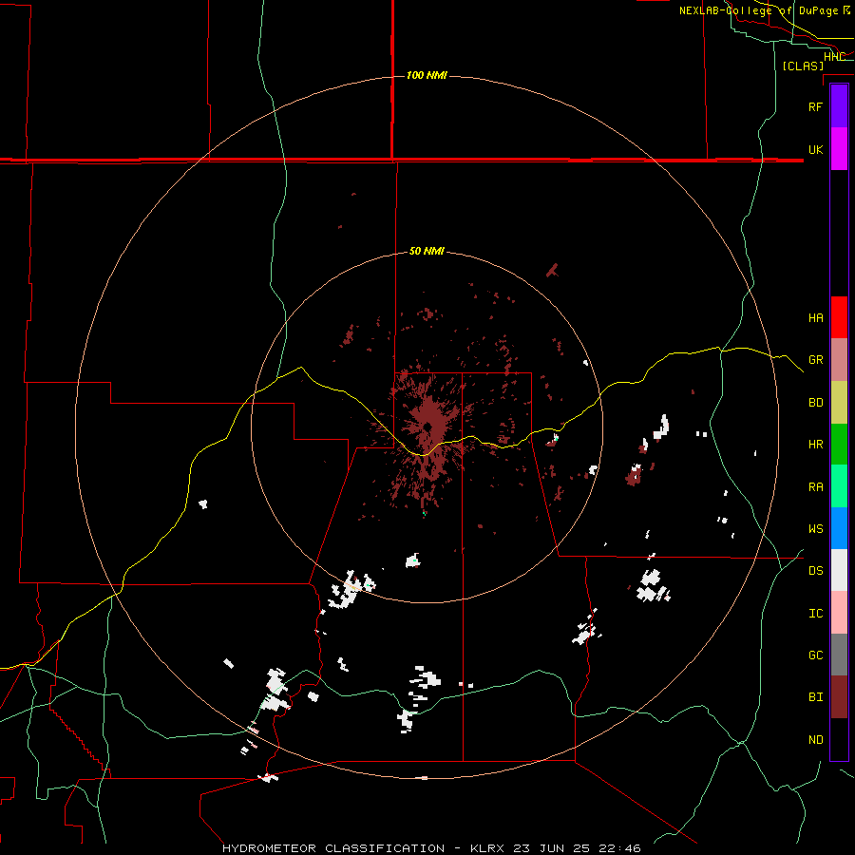Click the RF legend label

[x=815, y=106]
